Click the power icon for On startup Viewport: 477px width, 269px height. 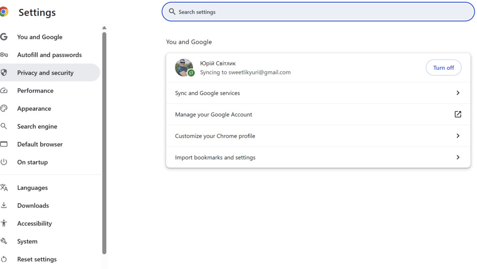click(x=4, y=162)
